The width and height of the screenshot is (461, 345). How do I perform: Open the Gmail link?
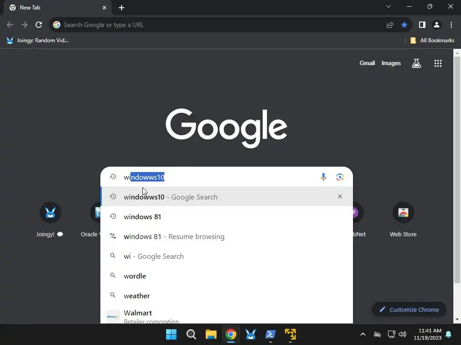pos(367,63)
